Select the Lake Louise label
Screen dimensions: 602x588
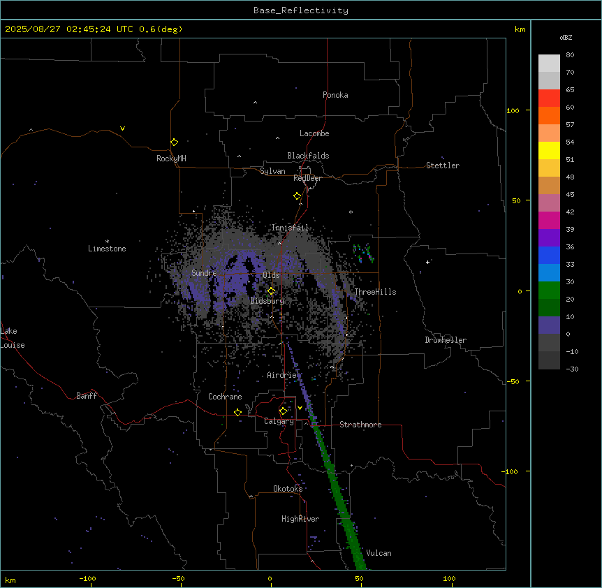tap(13, 338)
